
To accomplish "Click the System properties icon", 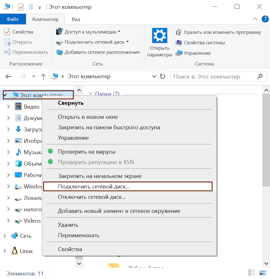I will [x=179, y=43].
